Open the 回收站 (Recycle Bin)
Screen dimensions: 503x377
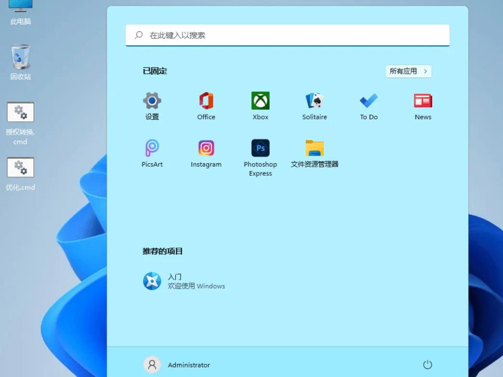(x=20, y=60)
